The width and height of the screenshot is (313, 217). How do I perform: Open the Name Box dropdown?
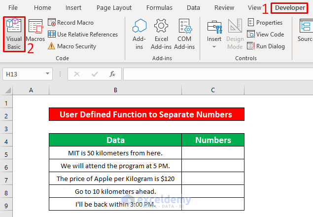[48, 74]
